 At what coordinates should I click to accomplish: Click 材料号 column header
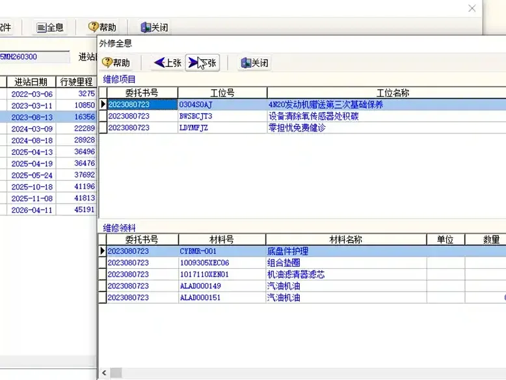coord(222,239)
